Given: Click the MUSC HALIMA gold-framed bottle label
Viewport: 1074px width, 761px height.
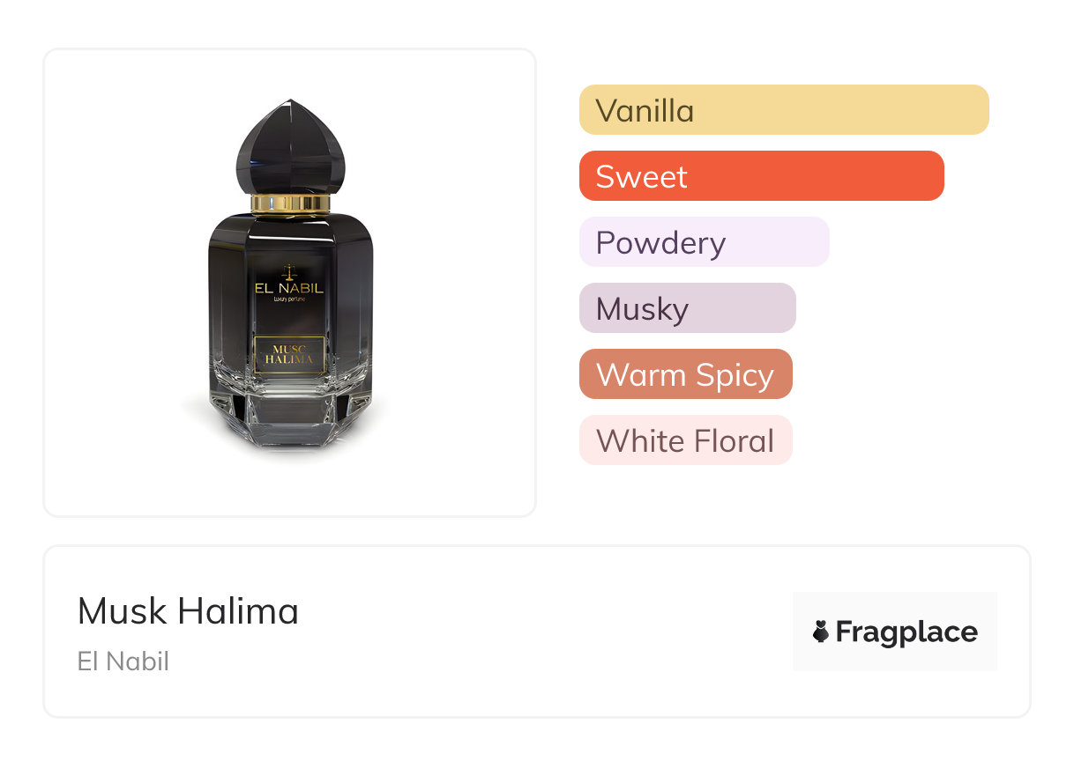Looking at the screenshot, I should coord(290,355).
